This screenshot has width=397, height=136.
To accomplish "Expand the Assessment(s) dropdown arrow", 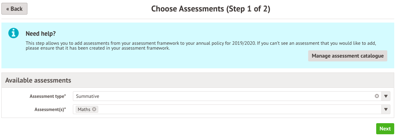I will (386, 109).
